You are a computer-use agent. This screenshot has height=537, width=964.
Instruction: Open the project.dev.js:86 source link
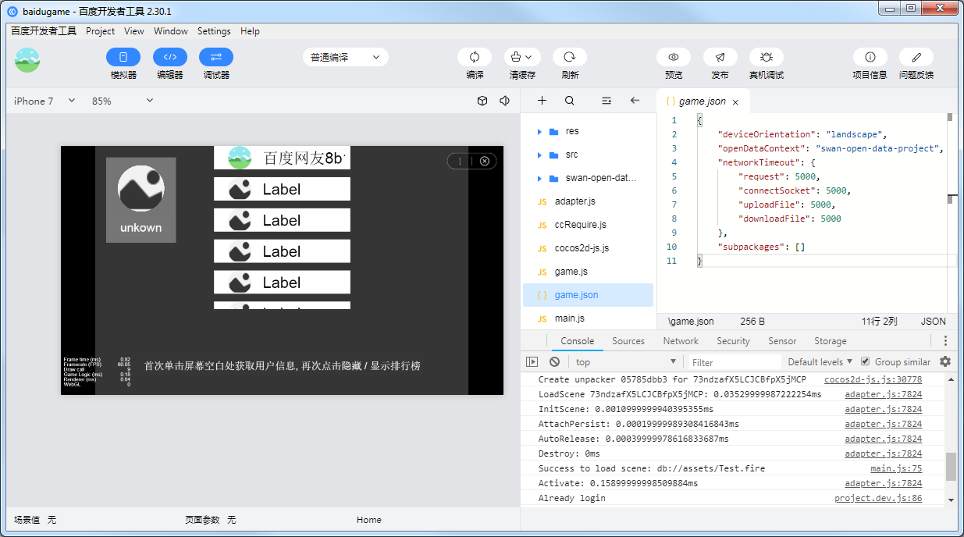878,498
